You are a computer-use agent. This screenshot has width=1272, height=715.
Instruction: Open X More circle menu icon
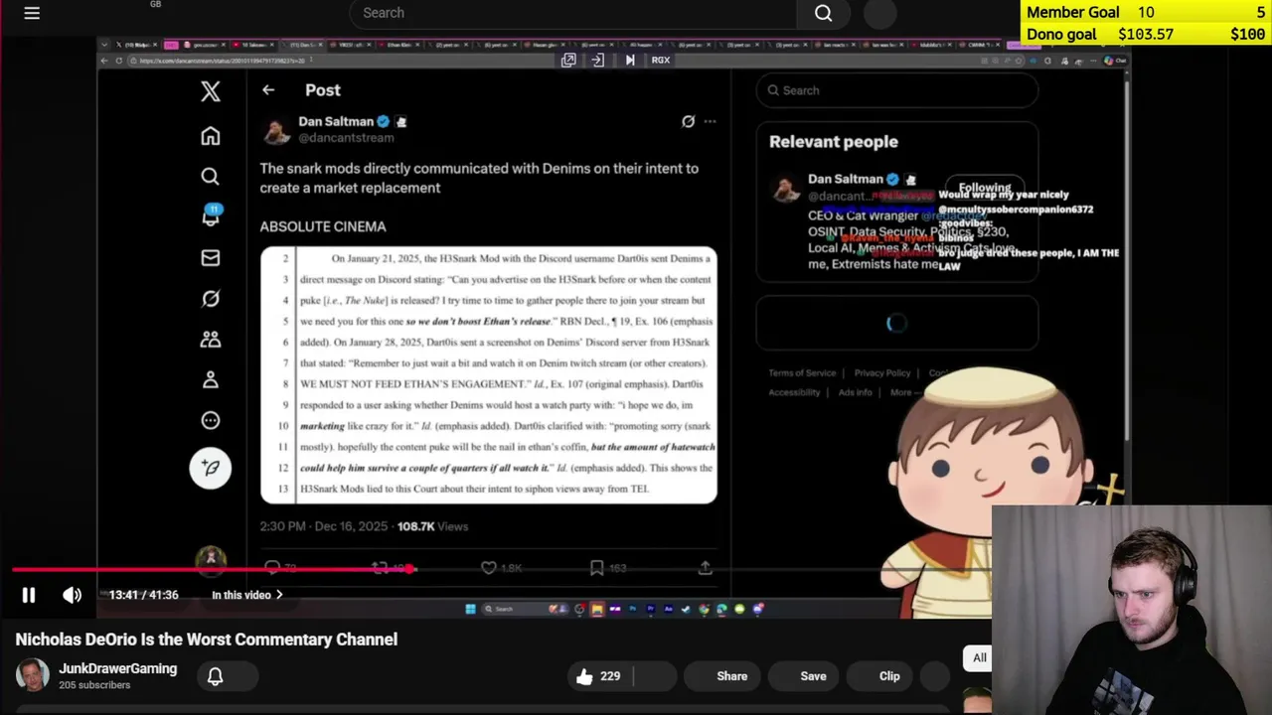210,420
